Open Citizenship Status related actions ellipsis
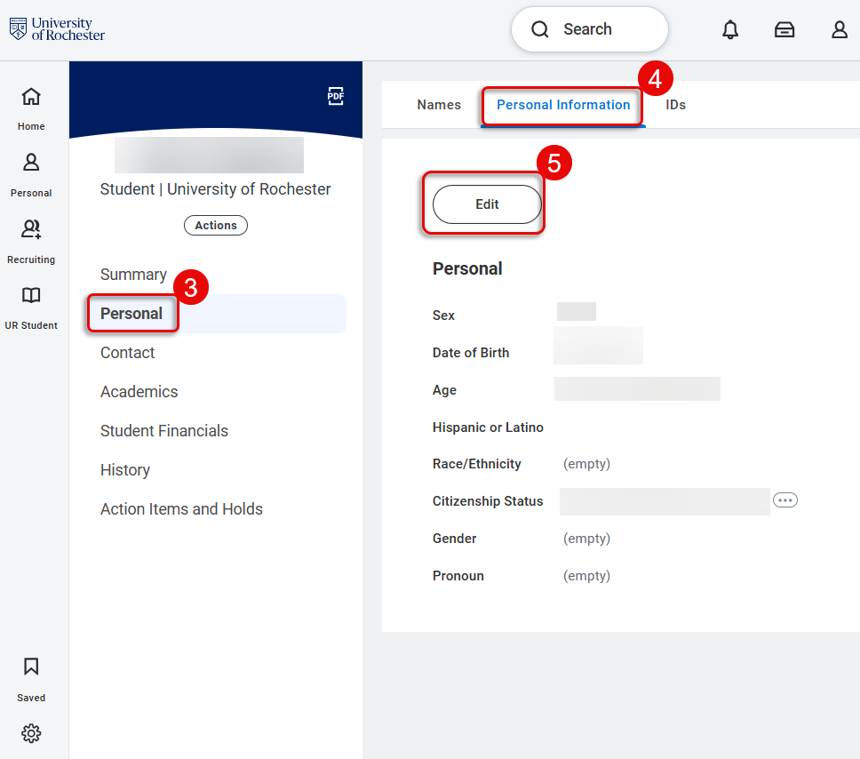 pyautogui.click(x=784, y=500)
